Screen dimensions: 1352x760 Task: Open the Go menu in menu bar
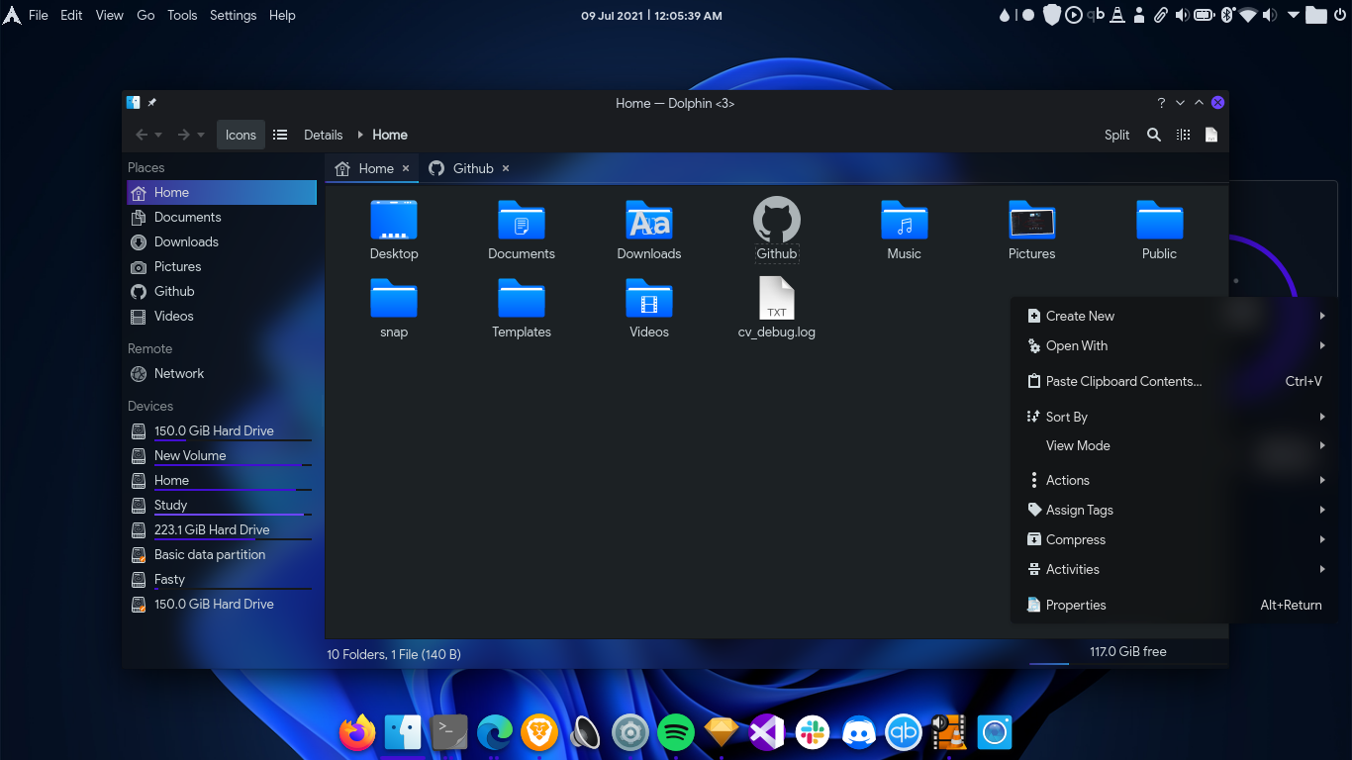(x=145, y=15)
